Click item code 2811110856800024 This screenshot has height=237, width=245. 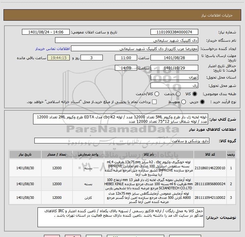point(210,184)
